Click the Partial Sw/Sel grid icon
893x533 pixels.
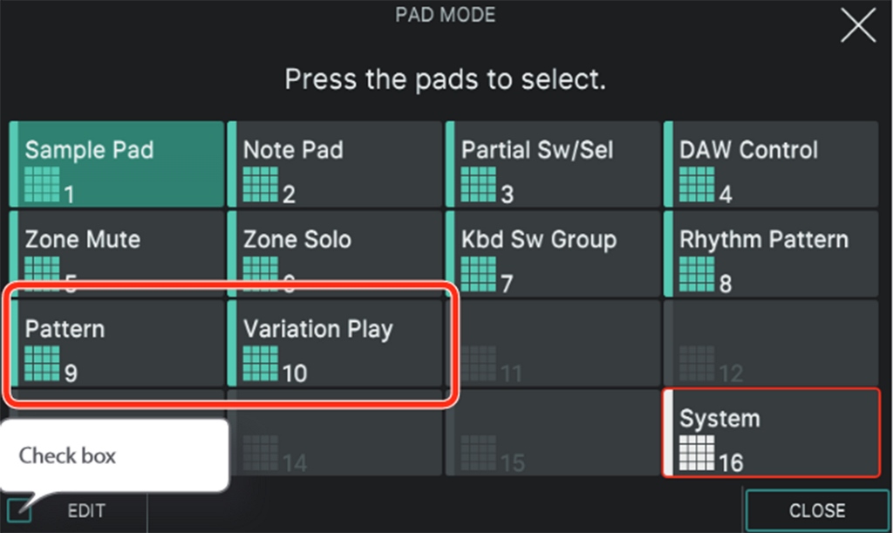point(479,185)
